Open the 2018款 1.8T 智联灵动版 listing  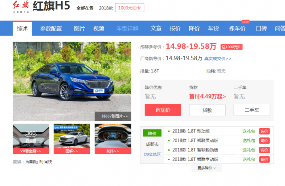coord(195,140)
